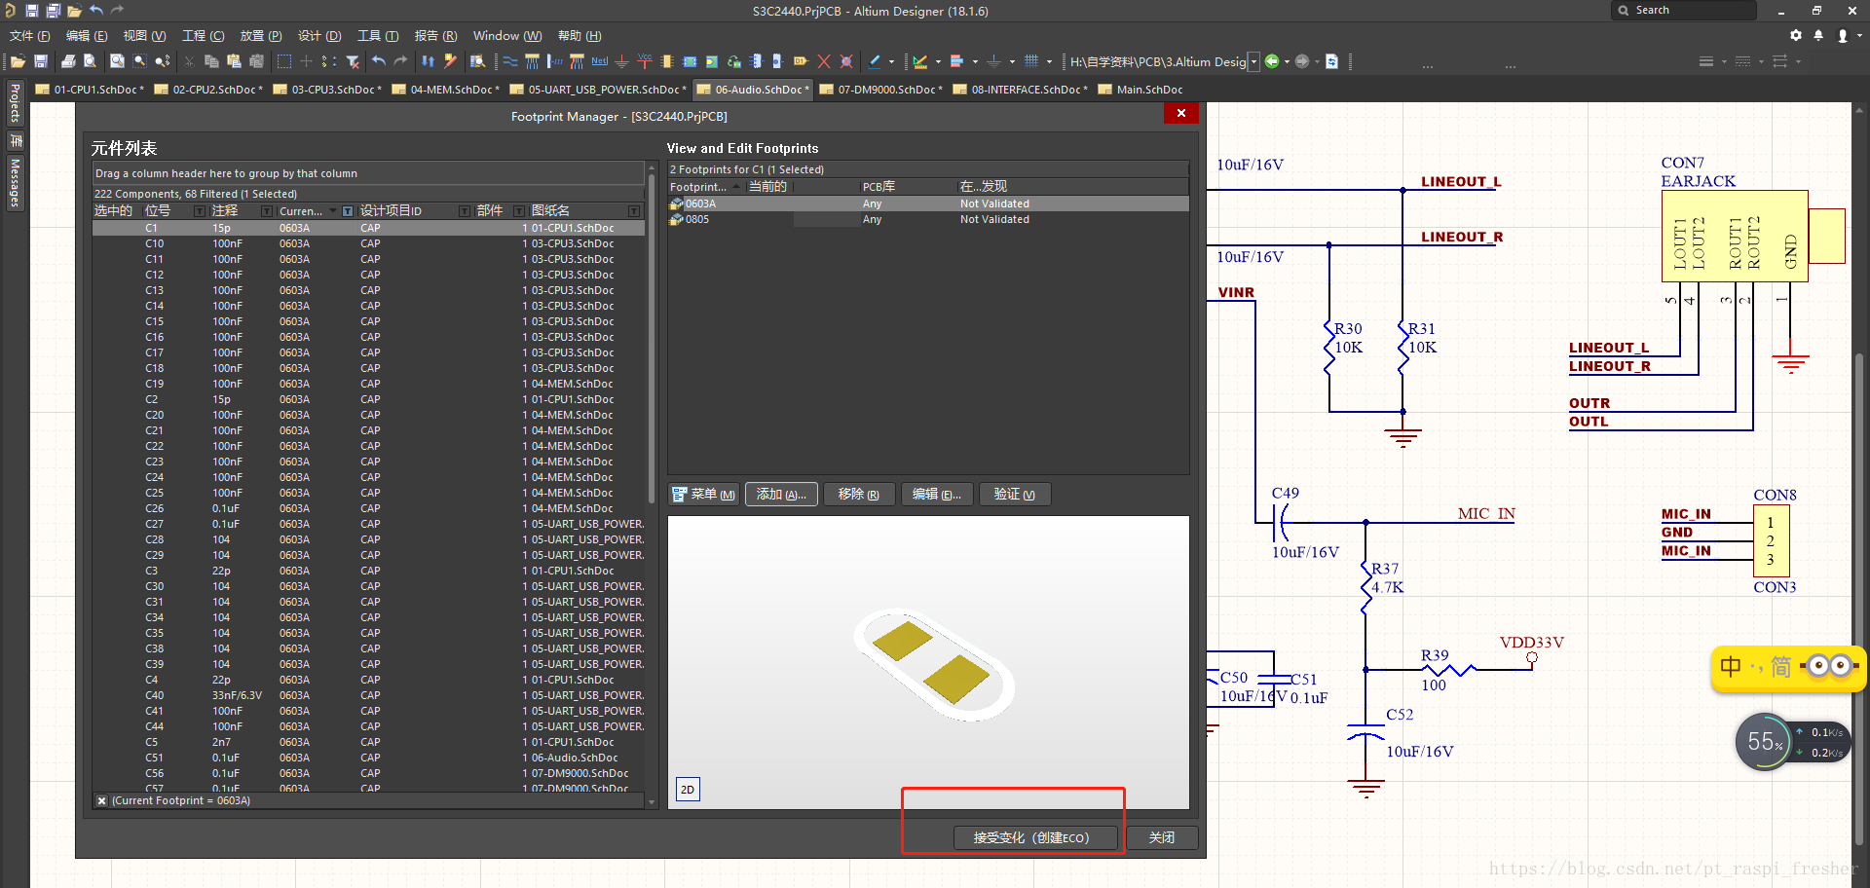
Task: Click the Up/Down Hierarchy arrows icon
Action: pyautogui.click(x=428, y=61)
